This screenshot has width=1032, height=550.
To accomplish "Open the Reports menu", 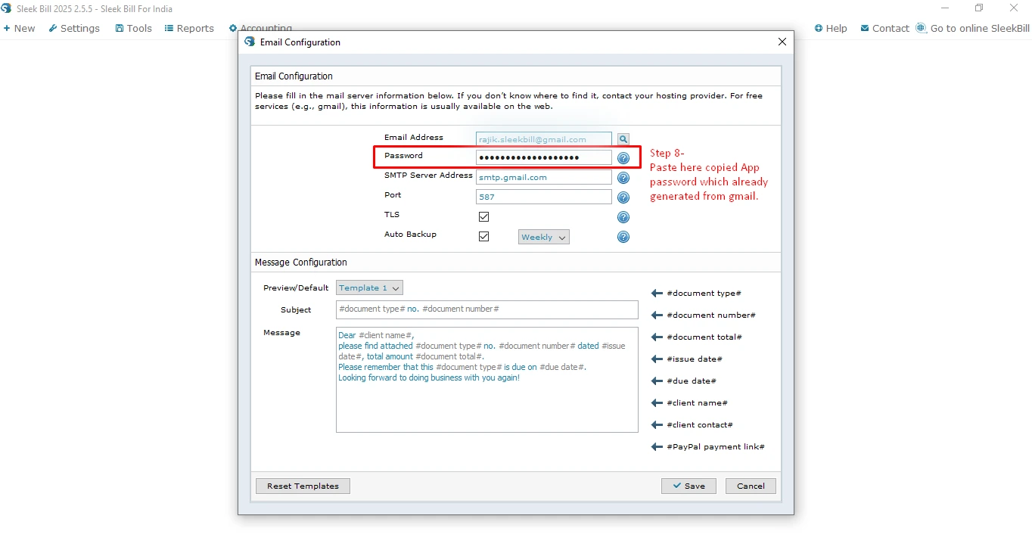I will (x=189, y=29).
